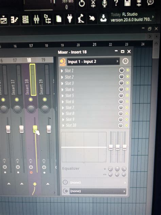Image resolution: width=161 pixels, height=215 pixels.
Task: Select the Insert 17 mixer track label
Action: (x=14, y=87)
